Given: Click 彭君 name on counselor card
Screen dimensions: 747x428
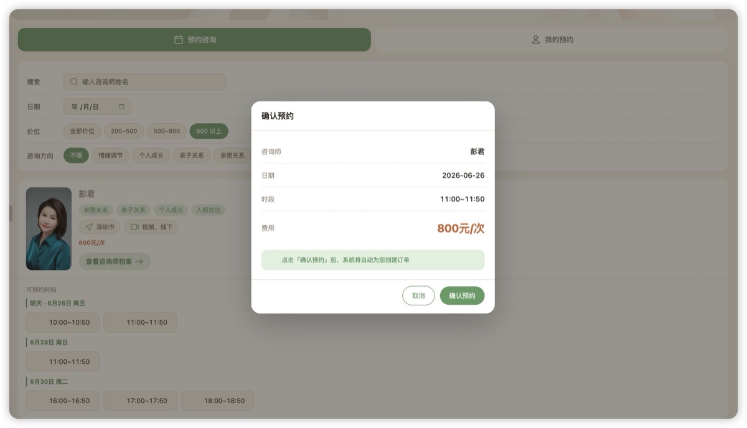Looking at the screenshot, I should (87, 194).
